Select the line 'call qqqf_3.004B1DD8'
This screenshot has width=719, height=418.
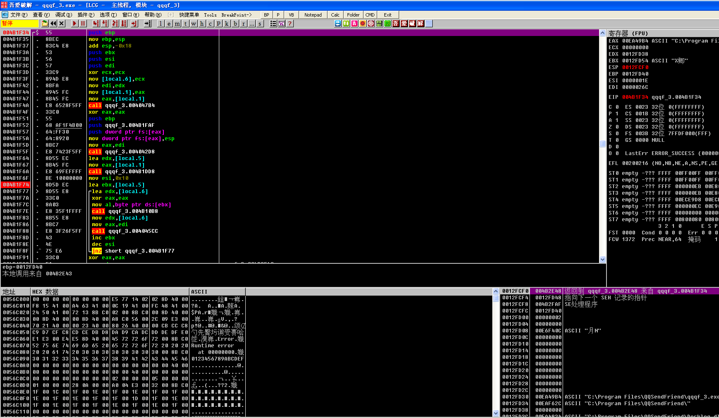pyautogui.click(x=121, y=172)
